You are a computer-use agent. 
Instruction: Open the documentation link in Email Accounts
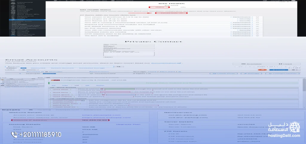(x=166, y=63)
